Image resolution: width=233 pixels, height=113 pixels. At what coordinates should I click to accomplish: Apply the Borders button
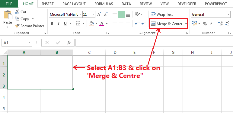78,24
